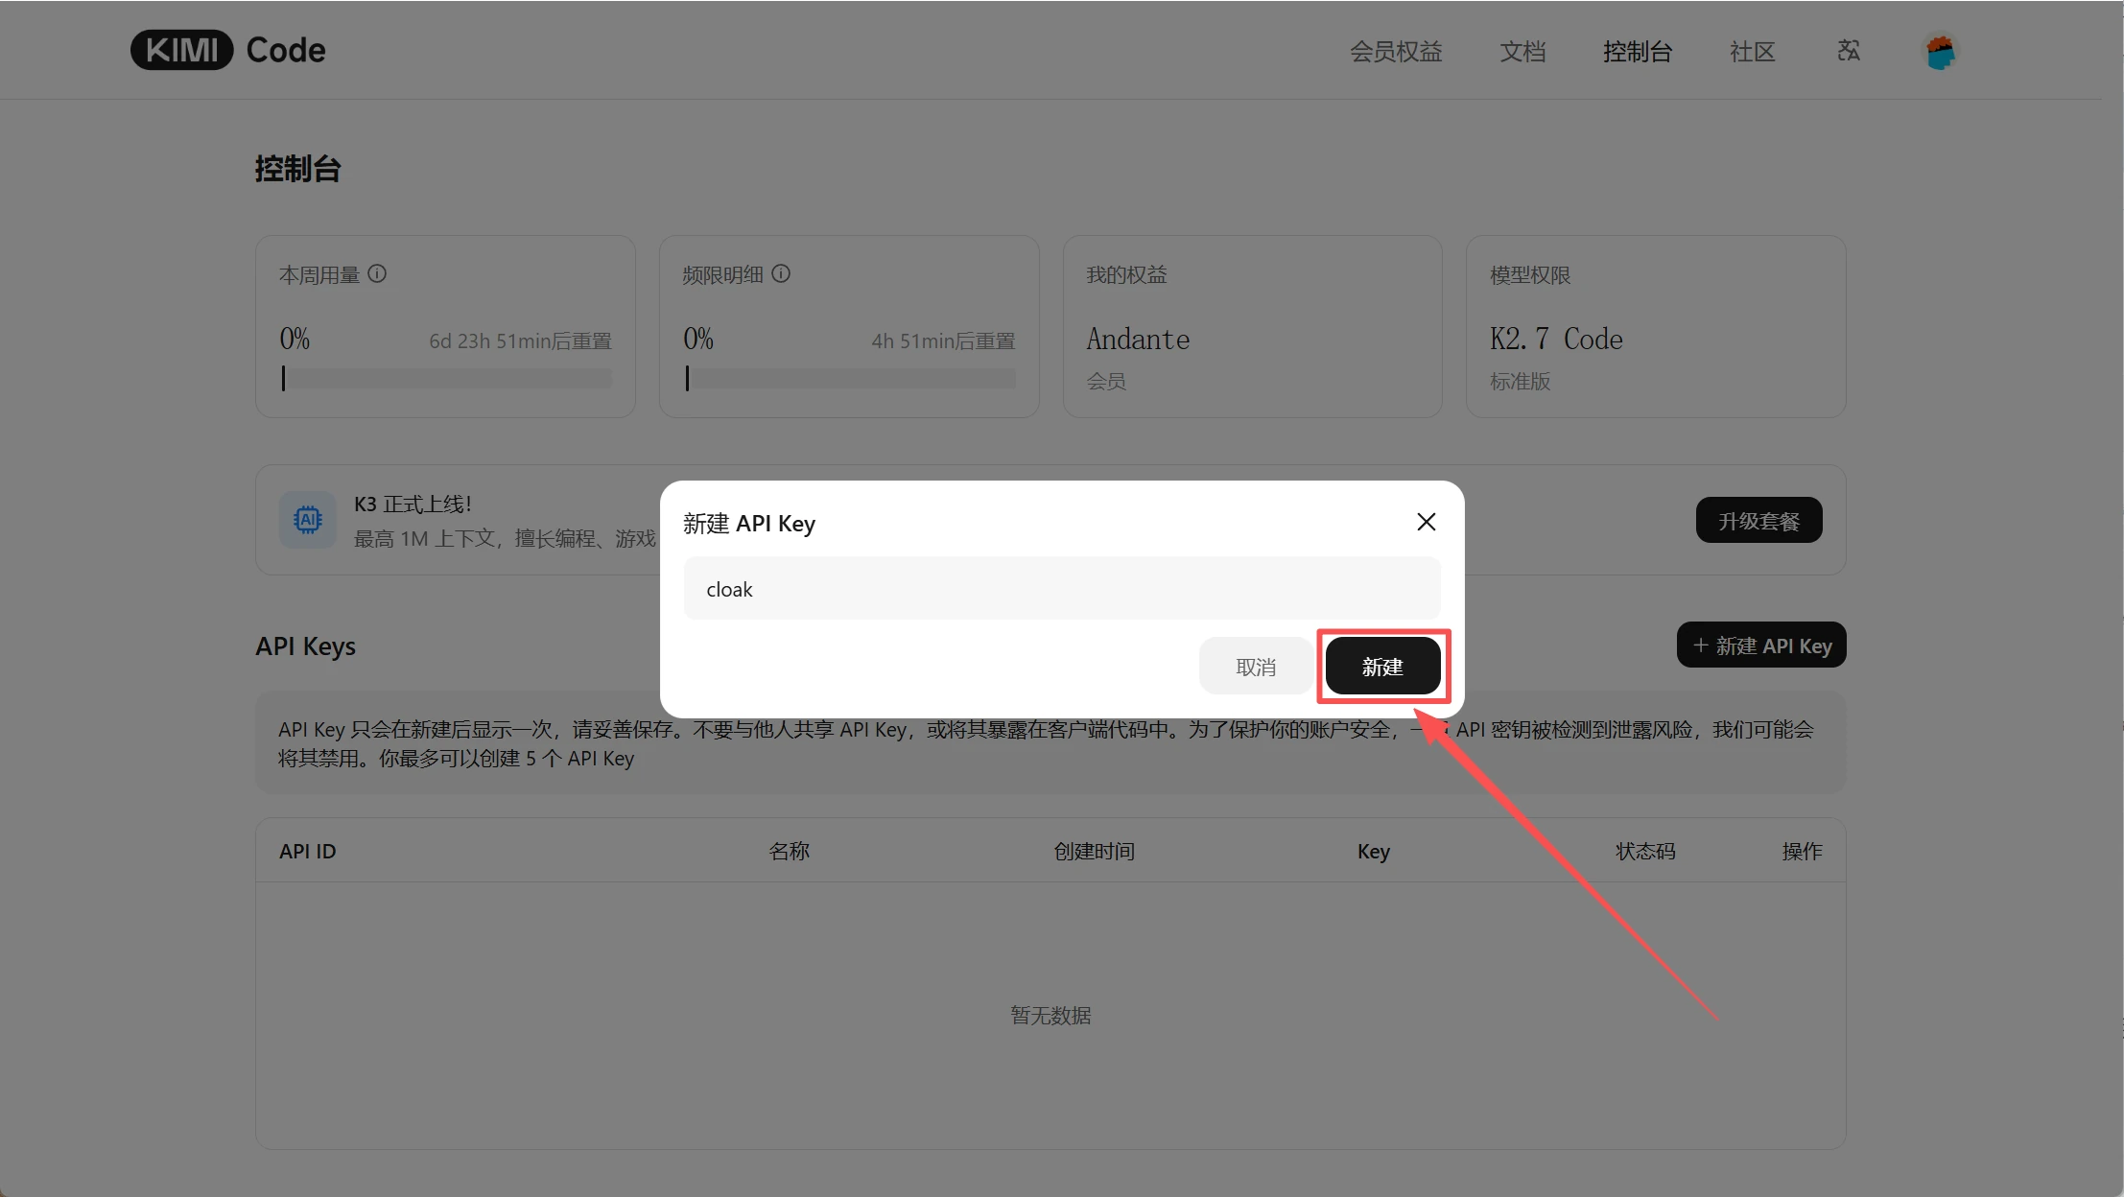
Task: Click the weekly usage progress bar
Action: [446, 379]
